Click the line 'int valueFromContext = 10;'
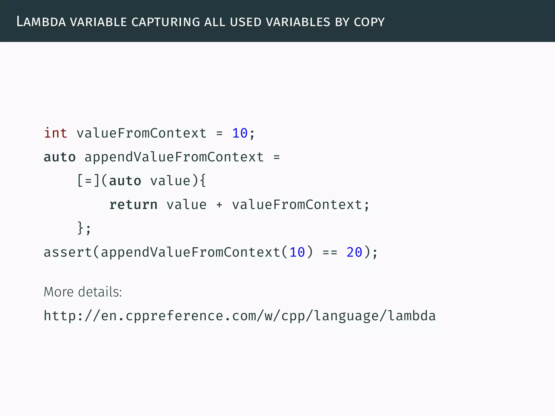Image resolution: width=555 pixels, height=416 pixels. (x=149, y=133)
